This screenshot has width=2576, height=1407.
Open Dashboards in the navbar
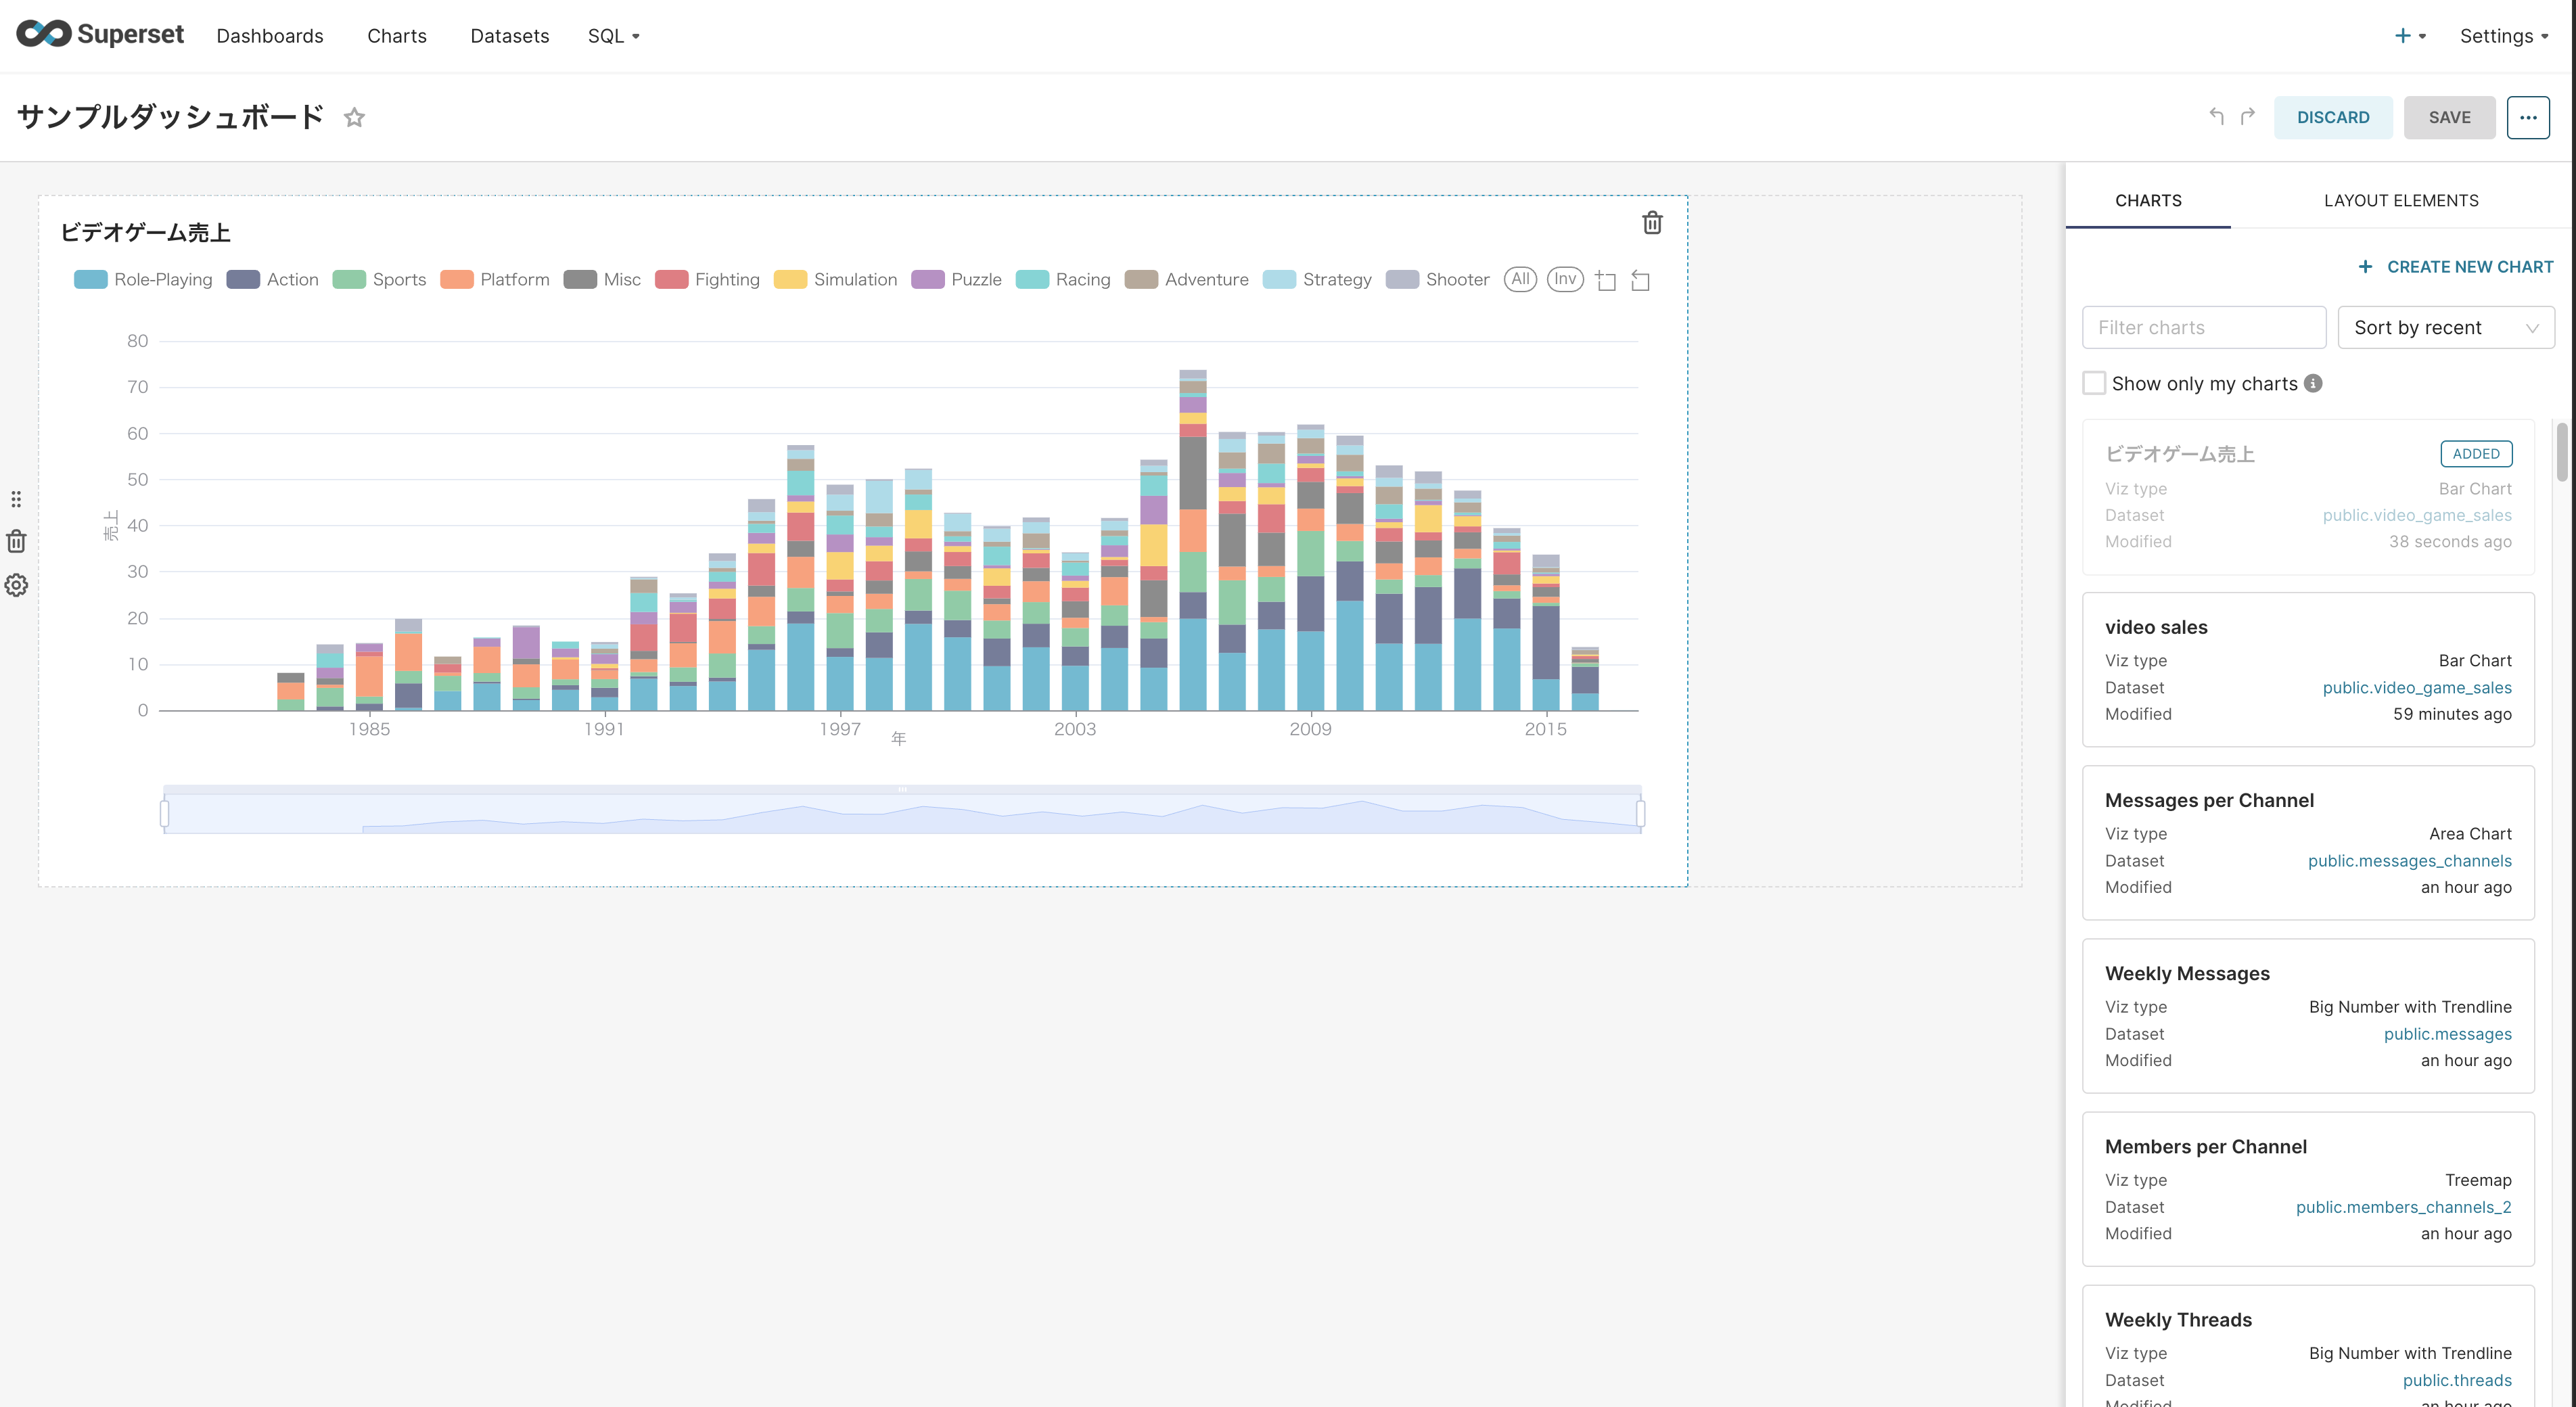pyautogui.click(x=270, y=36)
